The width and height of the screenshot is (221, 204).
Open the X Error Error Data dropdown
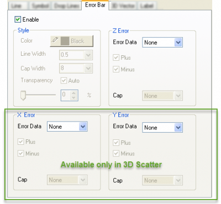pyautogui.click(x=67, y=127)
